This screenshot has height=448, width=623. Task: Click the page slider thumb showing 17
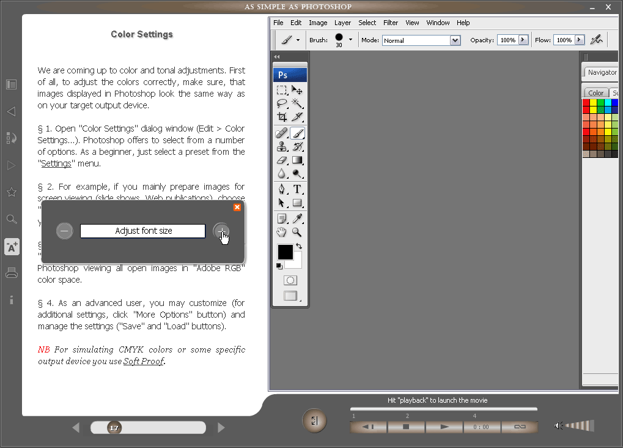click(114, 428)
